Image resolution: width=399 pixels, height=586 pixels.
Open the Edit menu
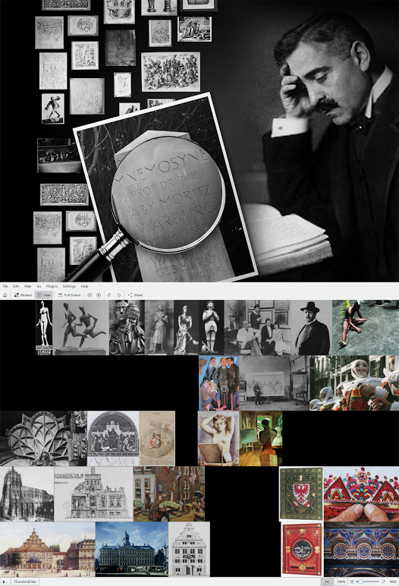click(16, 286)
